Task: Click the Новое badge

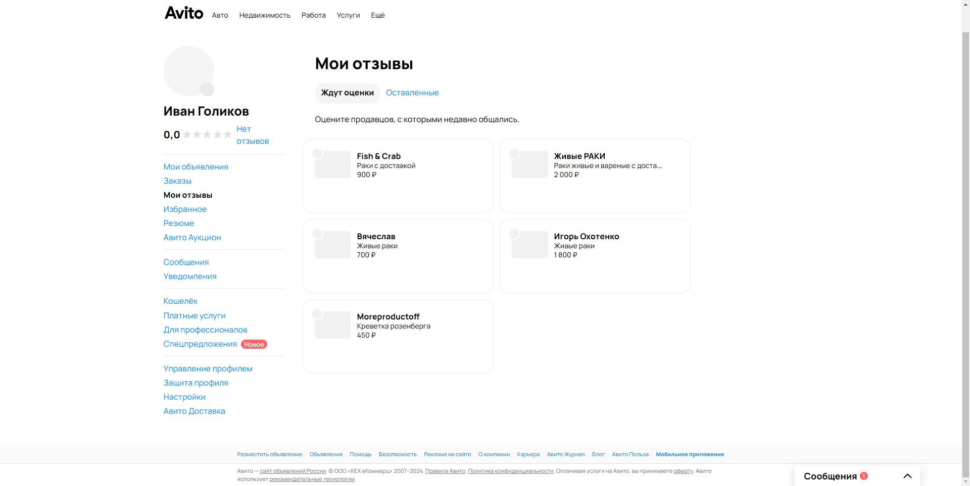Action: [254, 344]
